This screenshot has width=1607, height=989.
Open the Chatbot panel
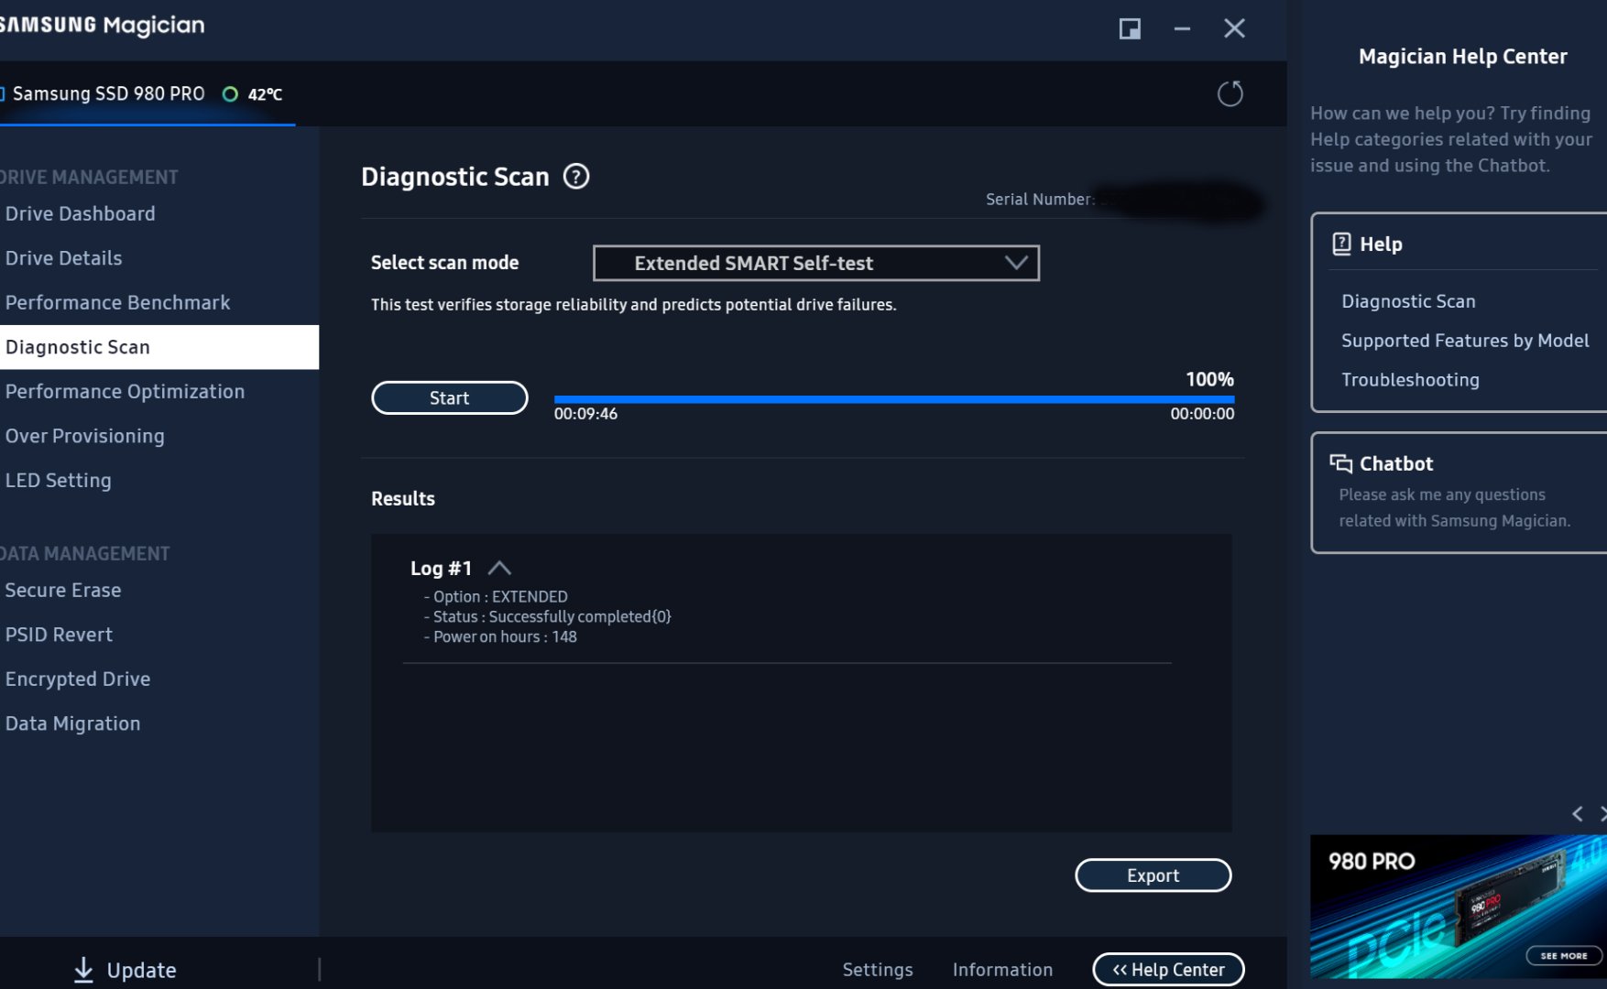pos(1459,493)
